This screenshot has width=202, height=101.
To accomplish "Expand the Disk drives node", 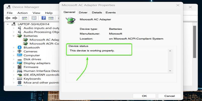I will pyautogui.click(x=14, y=59).
